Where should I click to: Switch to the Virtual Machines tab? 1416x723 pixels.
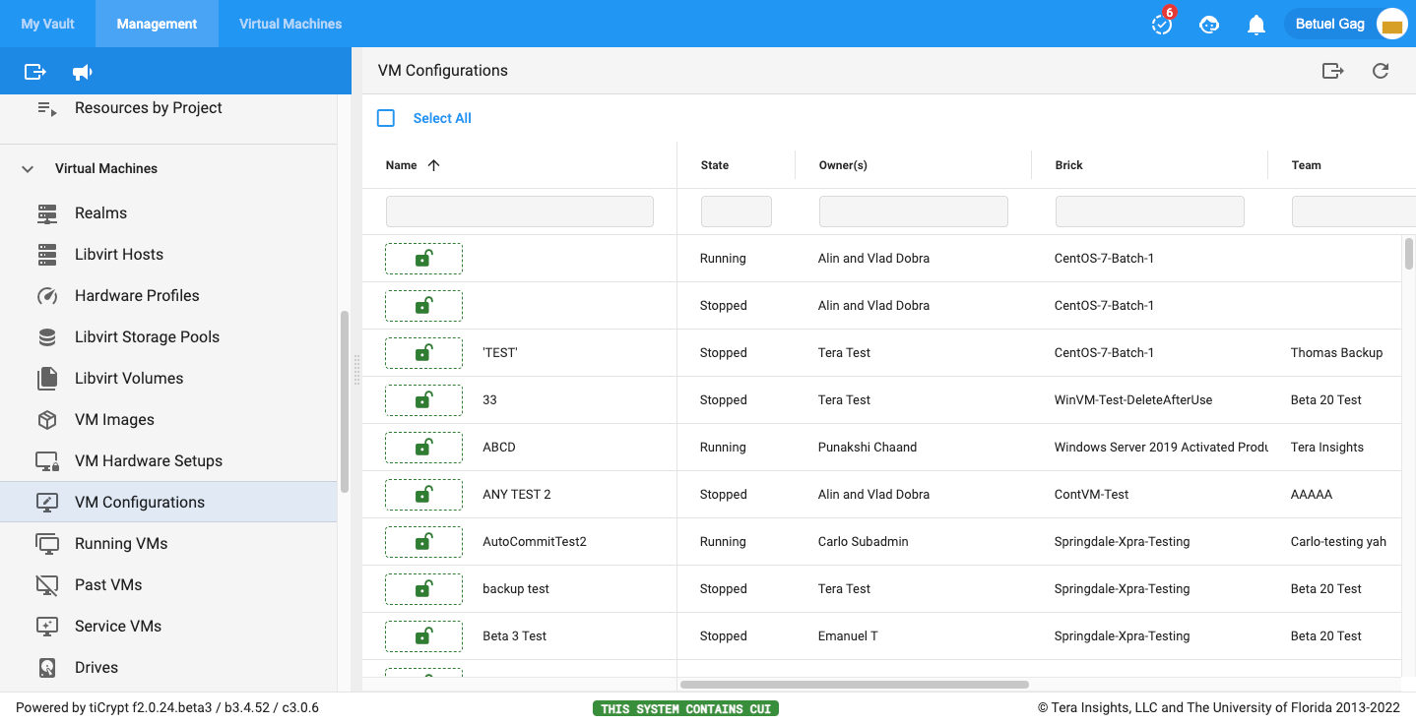(290, 24)
